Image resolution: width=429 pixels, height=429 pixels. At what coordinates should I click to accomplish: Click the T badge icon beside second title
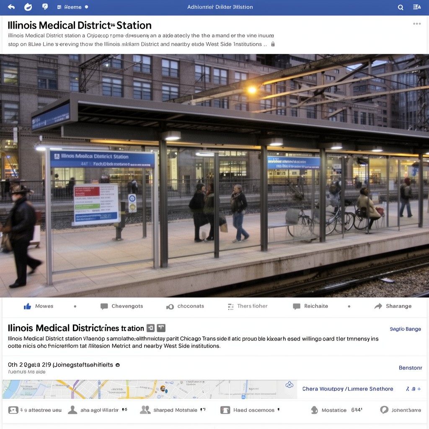[x=161, y=328]
